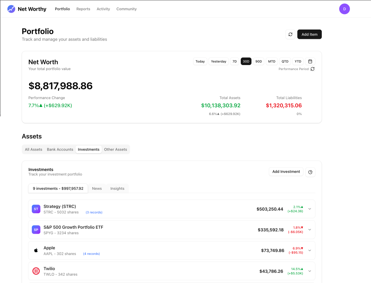Switch performance period to YTD
The height and width of the screenshot is (283, 371).
tap(298, 61)
